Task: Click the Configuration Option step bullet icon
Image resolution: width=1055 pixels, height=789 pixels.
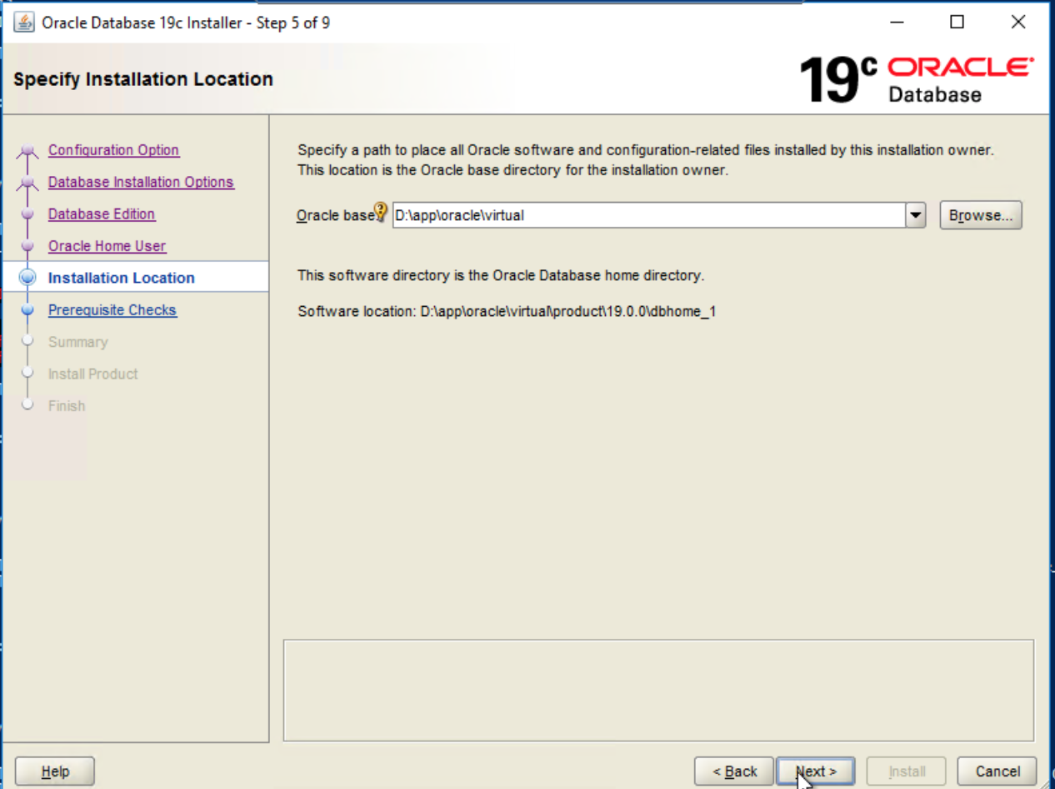Action: point(27,150)
